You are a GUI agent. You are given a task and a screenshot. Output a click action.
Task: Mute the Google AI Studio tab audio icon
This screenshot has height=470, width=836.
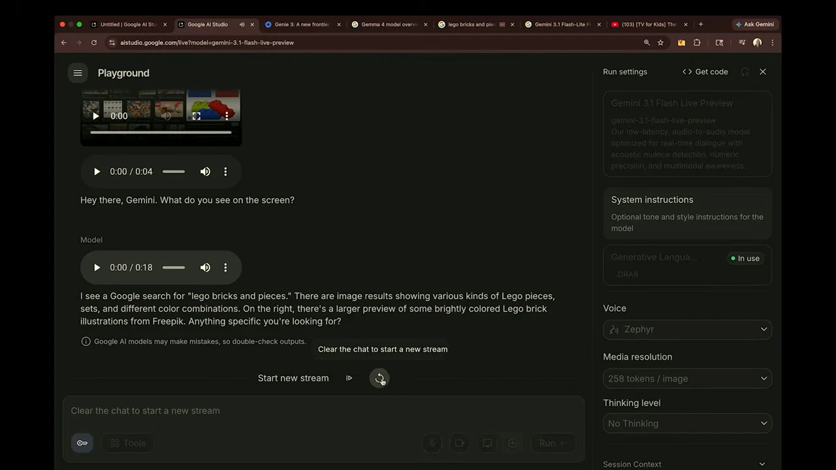pos(242,25)
